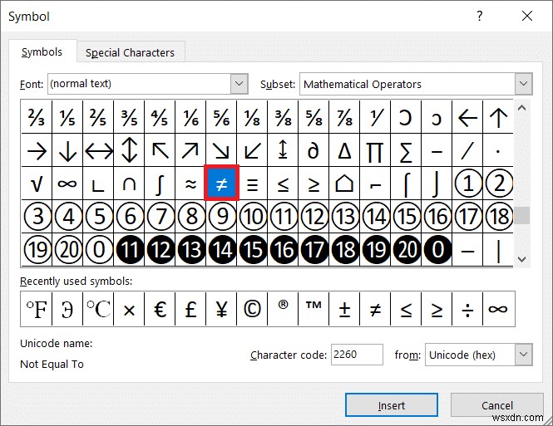
Task: Choose the negative circled number 15
Action: click(252, 249)
